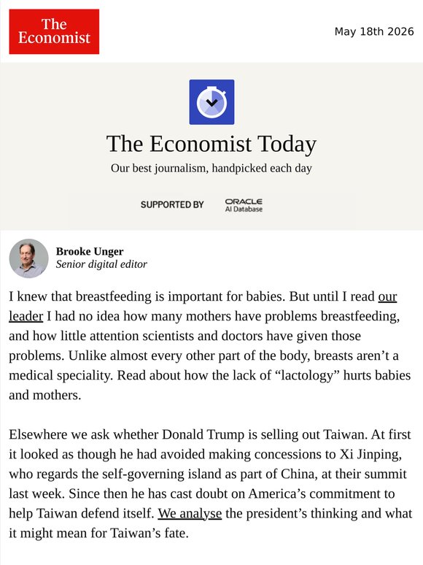Click the red Economist logo

click(54, 31)
